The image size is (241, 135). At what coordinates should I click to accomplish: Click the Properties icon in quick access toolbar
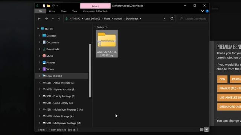coord(44,6)
